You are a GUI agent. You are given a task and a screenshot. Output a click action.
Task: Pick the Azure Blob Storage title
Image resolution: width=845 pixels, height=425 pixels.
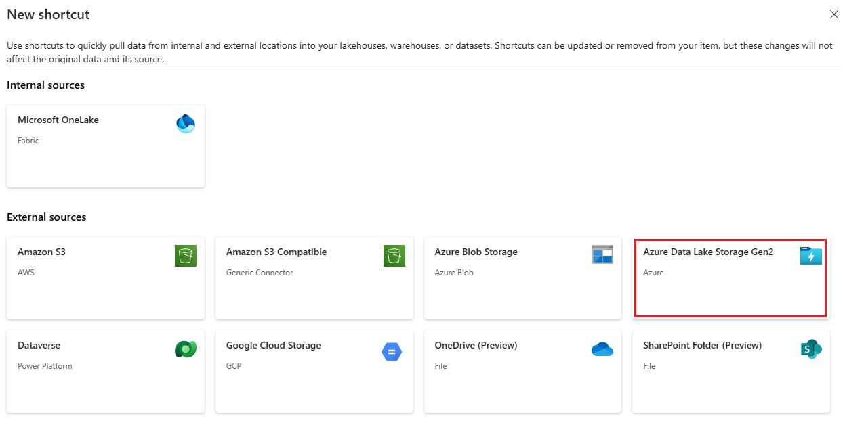click(476, 252)
